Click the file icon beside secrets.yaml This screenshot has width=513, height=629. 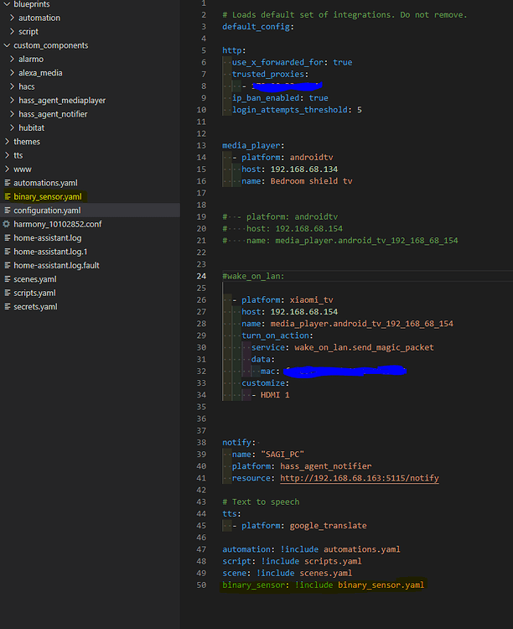pos(8,307)
